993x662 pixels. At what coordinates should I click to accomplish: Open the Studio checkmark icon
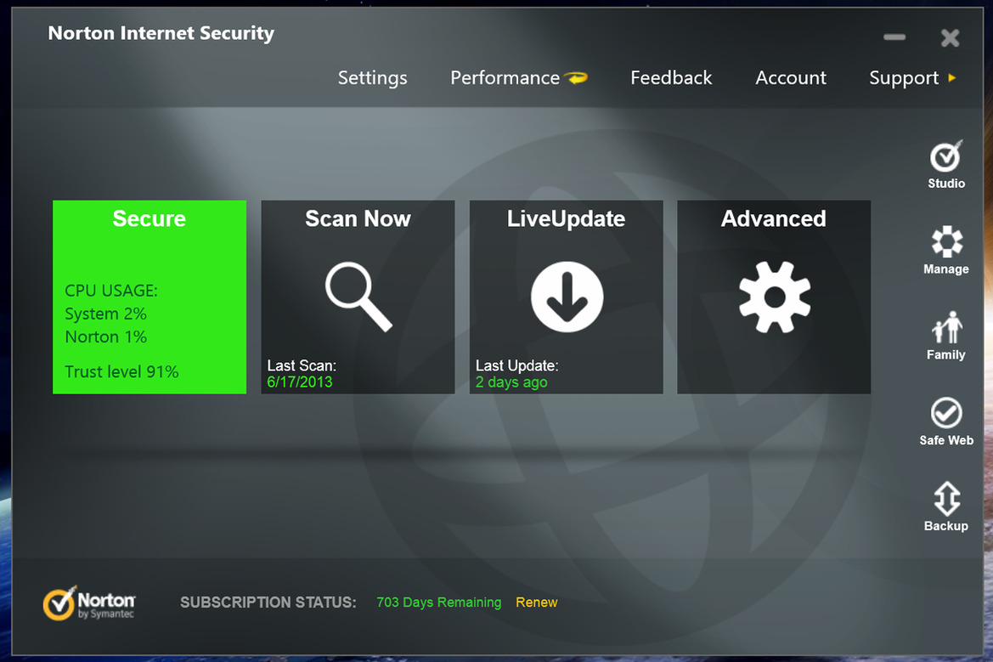pos(946,156)
